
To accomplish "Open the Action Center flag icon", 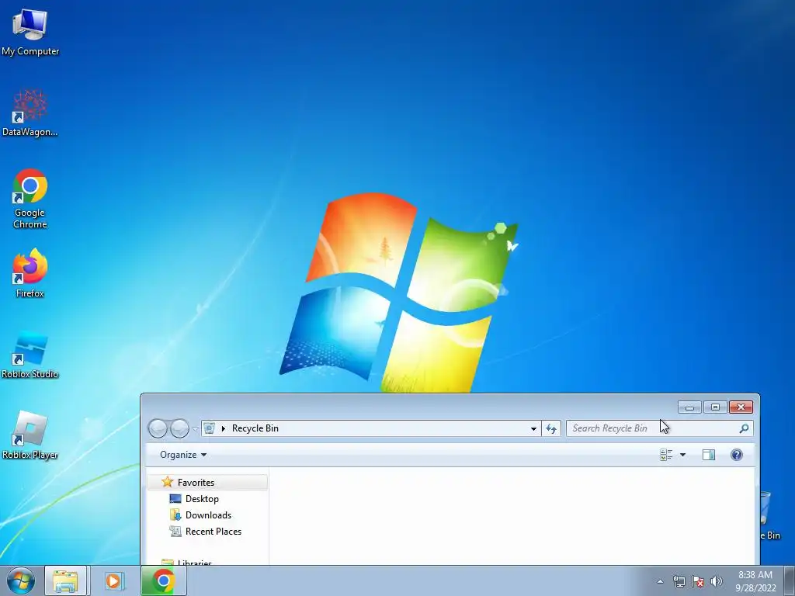I will [x=698, y=581].
